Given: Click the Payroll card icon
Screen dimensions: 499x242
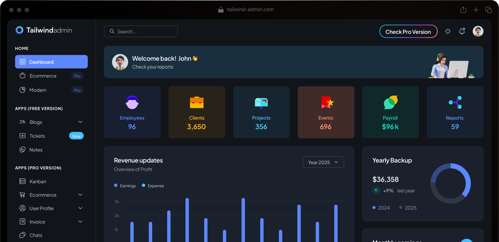Looking at the screenshot, I should pos(390,103).
